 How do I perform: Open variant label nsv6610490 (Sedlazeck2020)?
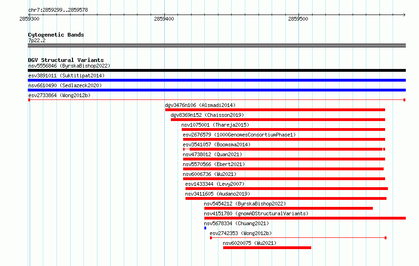65,85
